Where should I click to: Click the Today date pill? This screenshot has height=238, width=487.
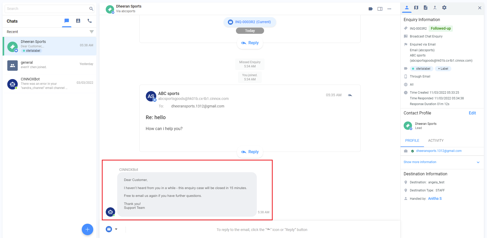tap(250, 31)
